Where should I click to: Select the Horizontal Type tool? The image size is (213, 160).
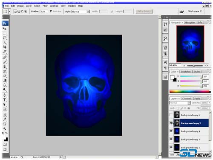tap(5, 100)
